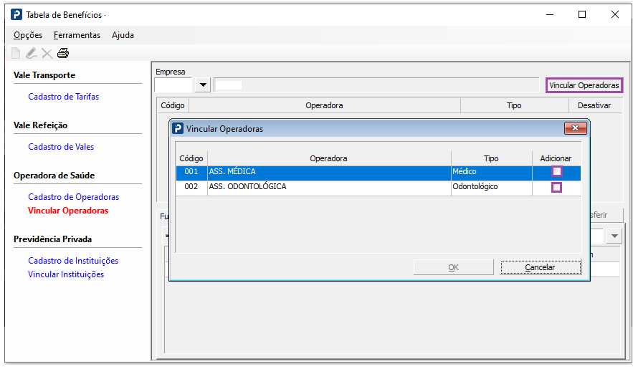633x384 pixels.
Task: Open Cadastro de Vales link
Action: tap(61, 147)
